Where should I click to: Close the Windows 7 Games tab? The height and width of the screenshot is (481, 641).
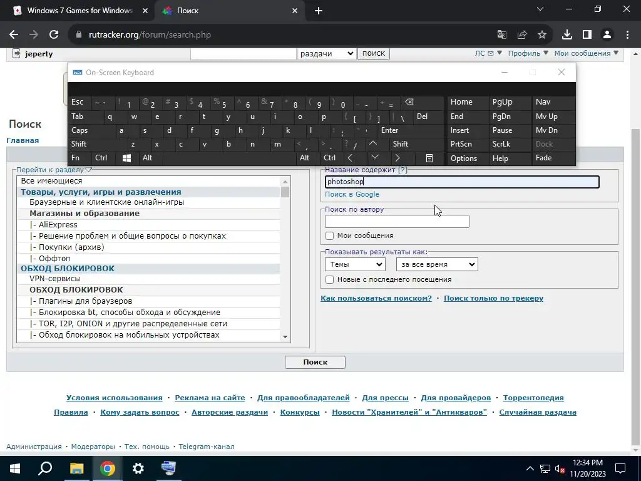click(x=145, y=11)
